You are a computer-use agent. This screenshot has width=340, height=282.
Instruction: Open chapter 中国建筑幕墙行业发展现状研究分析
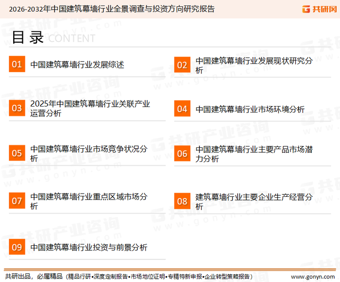254,65
